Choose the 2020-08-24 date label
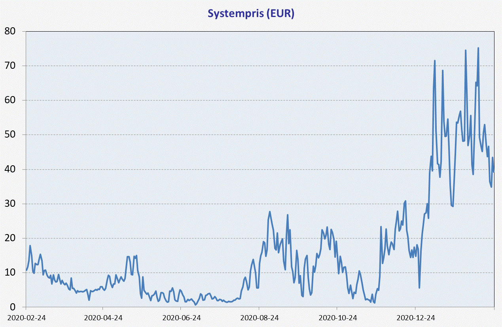502x327 pixels. coord(259,317)
